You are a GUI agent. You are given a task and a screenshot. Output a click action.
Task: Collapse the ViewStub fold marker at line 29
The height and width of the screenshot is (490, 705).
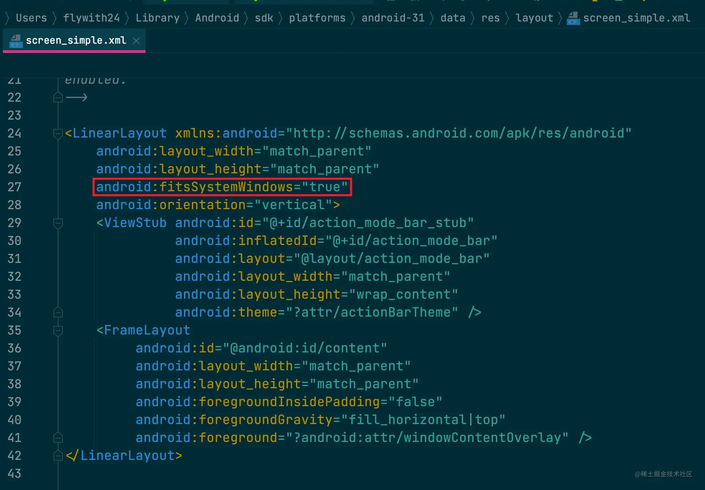tap(58, 223)
